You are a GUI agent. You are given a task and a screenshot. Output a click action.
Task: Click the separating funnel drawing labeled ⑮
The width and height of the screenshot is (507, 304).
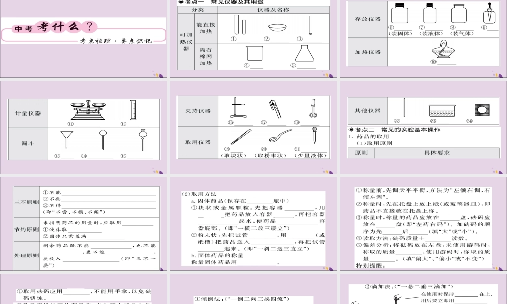pos(142,140)
